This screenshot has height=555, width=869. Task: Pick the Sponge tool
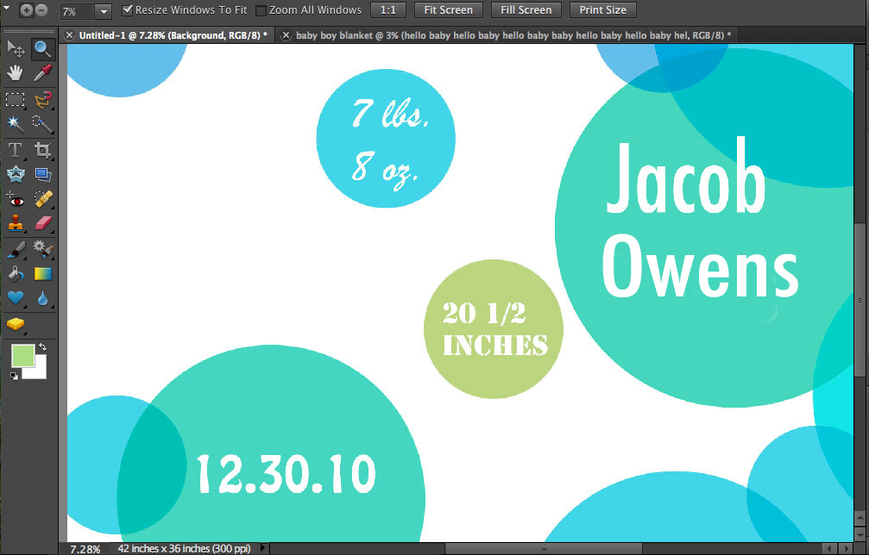pyautogui.click(x=16, y=324)
